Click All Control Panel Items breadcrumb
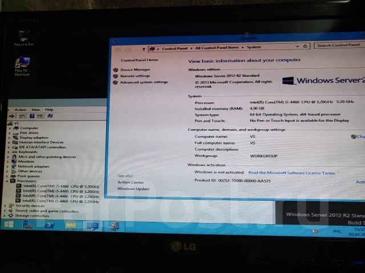This screenshot has width=365, height=273. tap(217, 48)
